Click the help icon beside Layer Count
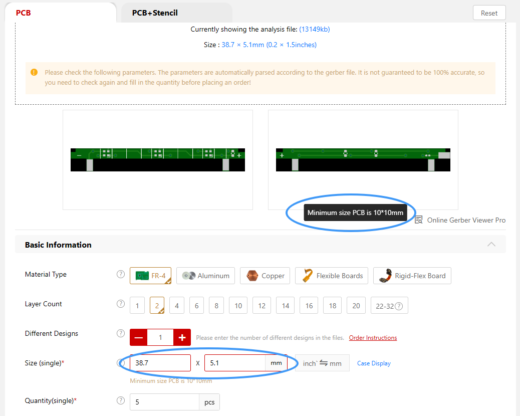Image resolution: width=520 pixels, height=416 pixels. click(x=120, y=304)
